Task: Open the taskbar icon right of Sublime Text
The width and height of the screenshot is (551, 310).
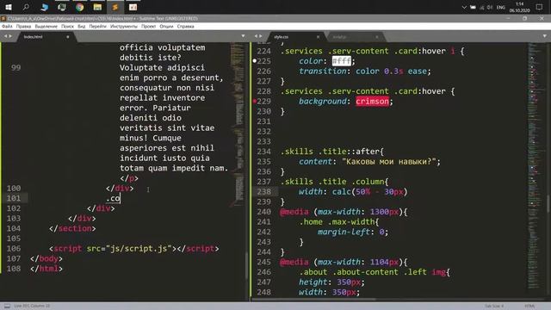Action: coord(133,7)
